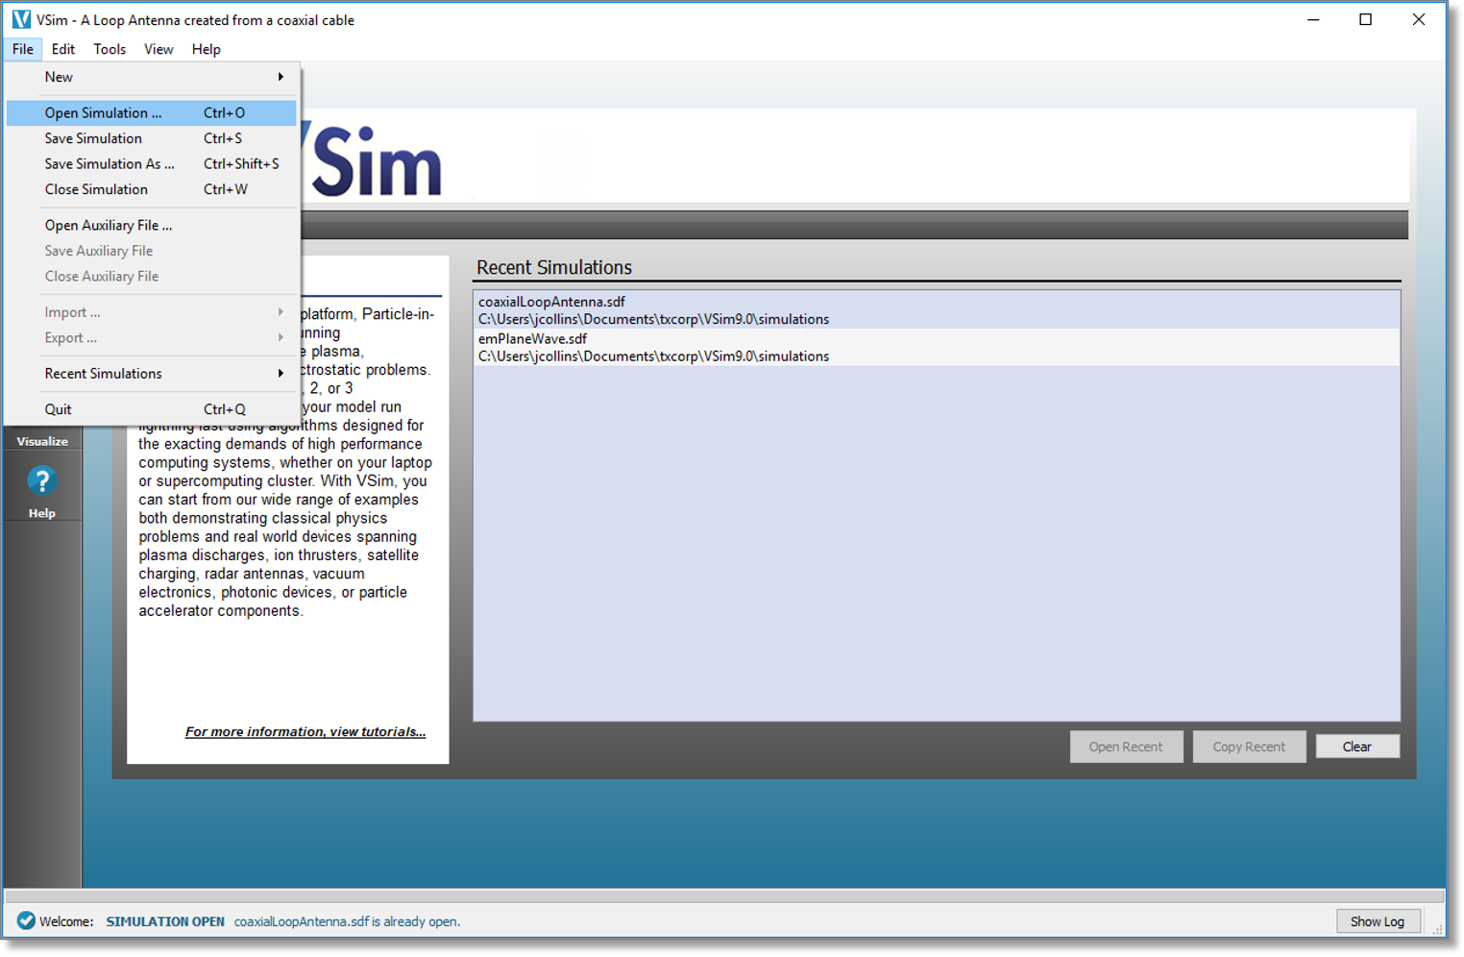Open the Tools menu
The height and width of the screenshot is (957, 1464).
tap(110, 49)
